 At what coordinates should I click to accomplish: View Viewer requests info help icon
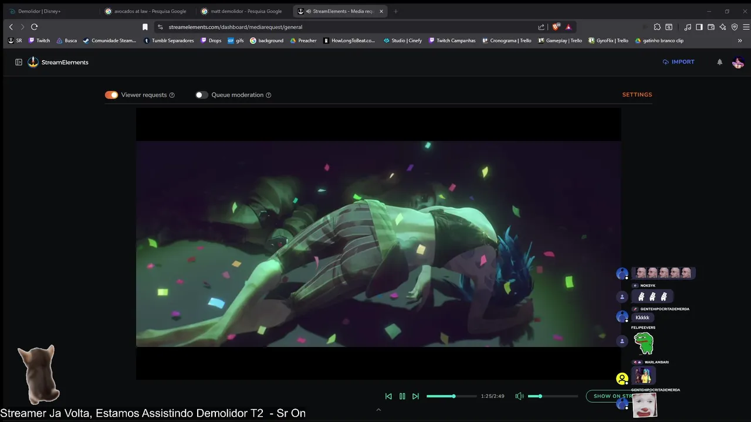[x=172, y=95]
